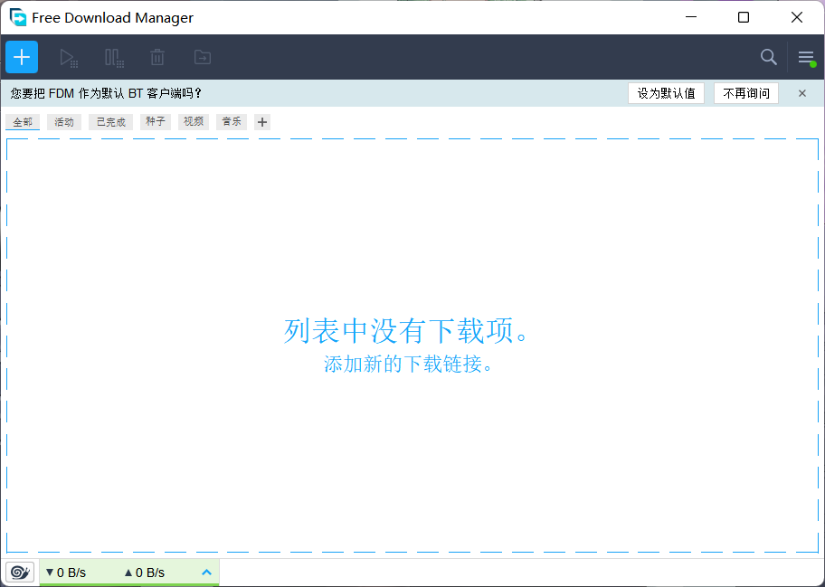Screen dimensions: 825x587
Task: Click the pause all downloads icon
Action: (x=114, y=57)
